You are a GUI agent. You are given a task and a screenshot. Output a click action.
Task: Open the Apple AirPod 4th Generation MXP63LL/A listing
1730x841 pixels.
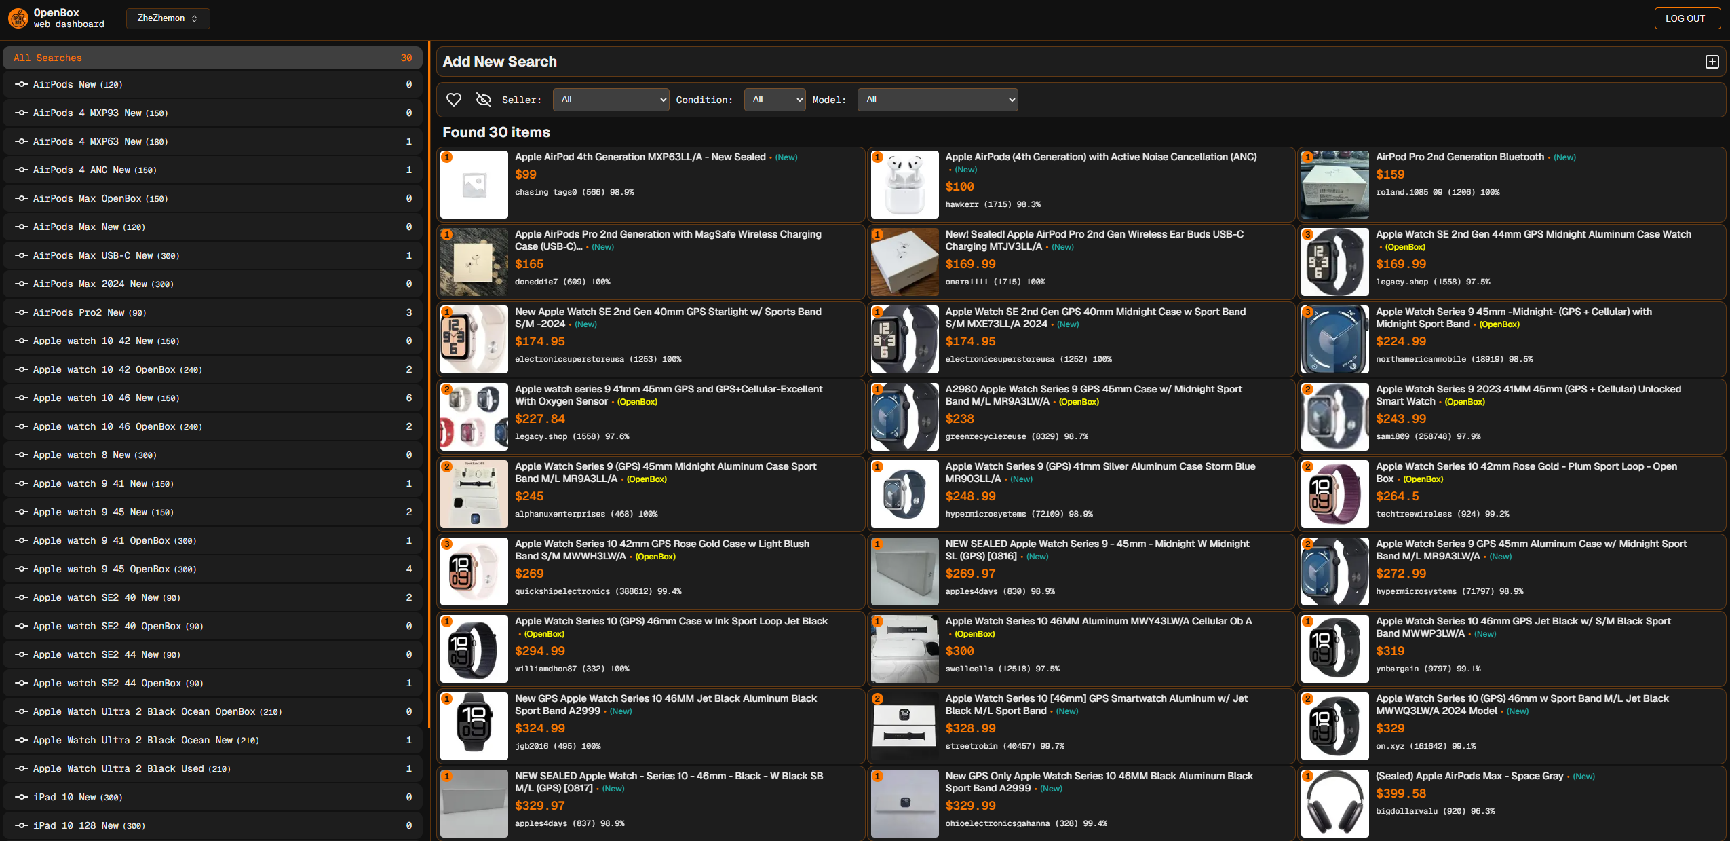click(640, 157)
